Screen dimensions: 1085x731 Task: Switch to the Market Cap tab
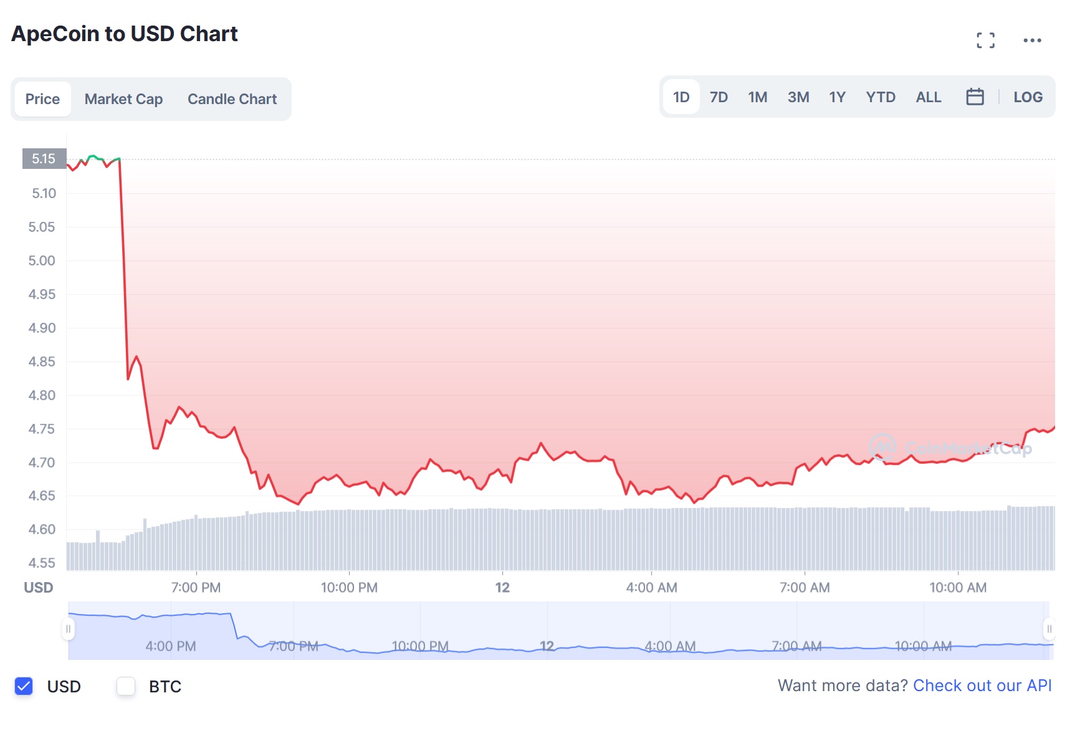(x=123, y=99)
